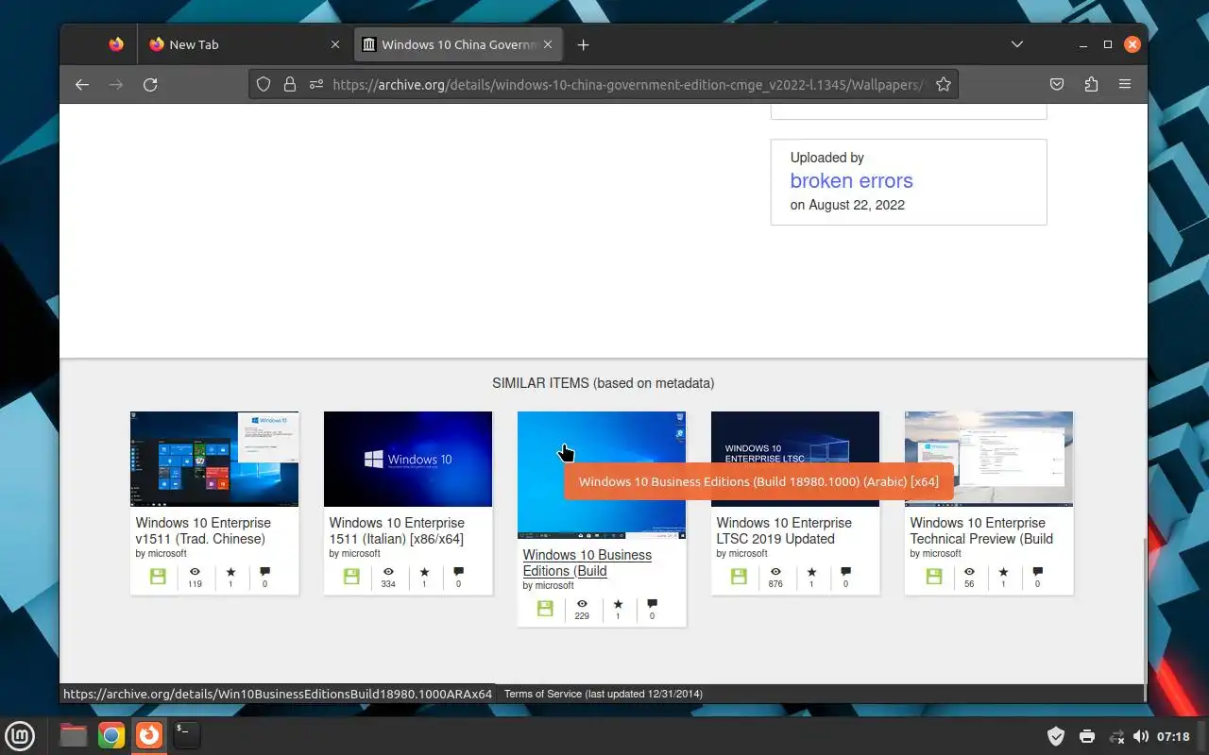
Task: Open Windows 10 Enterprise LTSC 2019 Updated title
Action: pyautogui.click(x=784, y=530)
